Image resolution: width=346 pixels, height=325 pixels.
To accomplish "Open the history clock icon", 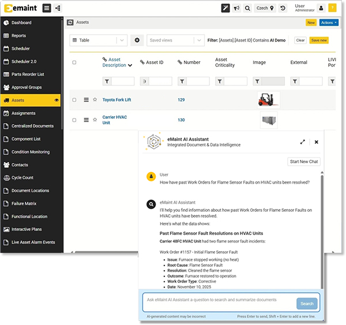I will pyautogui.click(x=283, y=8).
